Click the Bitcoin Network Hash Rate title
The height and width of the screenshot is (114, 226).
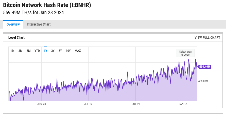pyautogui.click(x=47, y=5)
